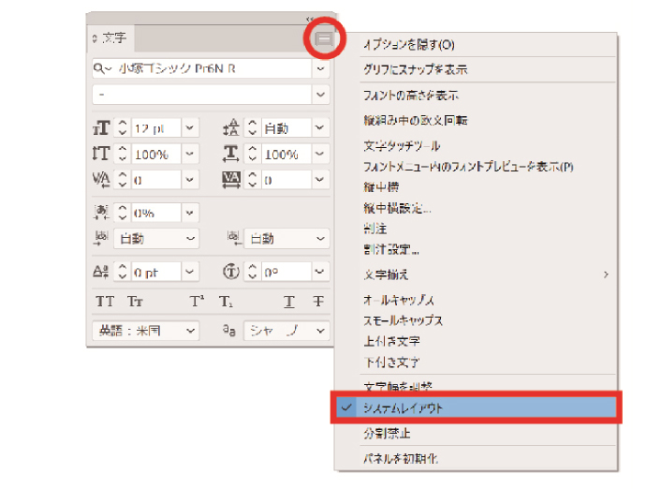Open the font style dropdown arrow
The width and height of the screenshot is (646, 489).
click(320, 95)
